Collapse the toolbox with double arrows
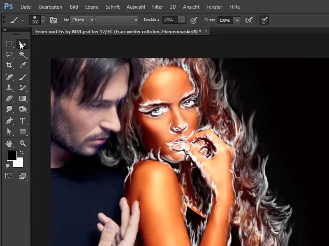329x246 pixels. coord(5,30)
